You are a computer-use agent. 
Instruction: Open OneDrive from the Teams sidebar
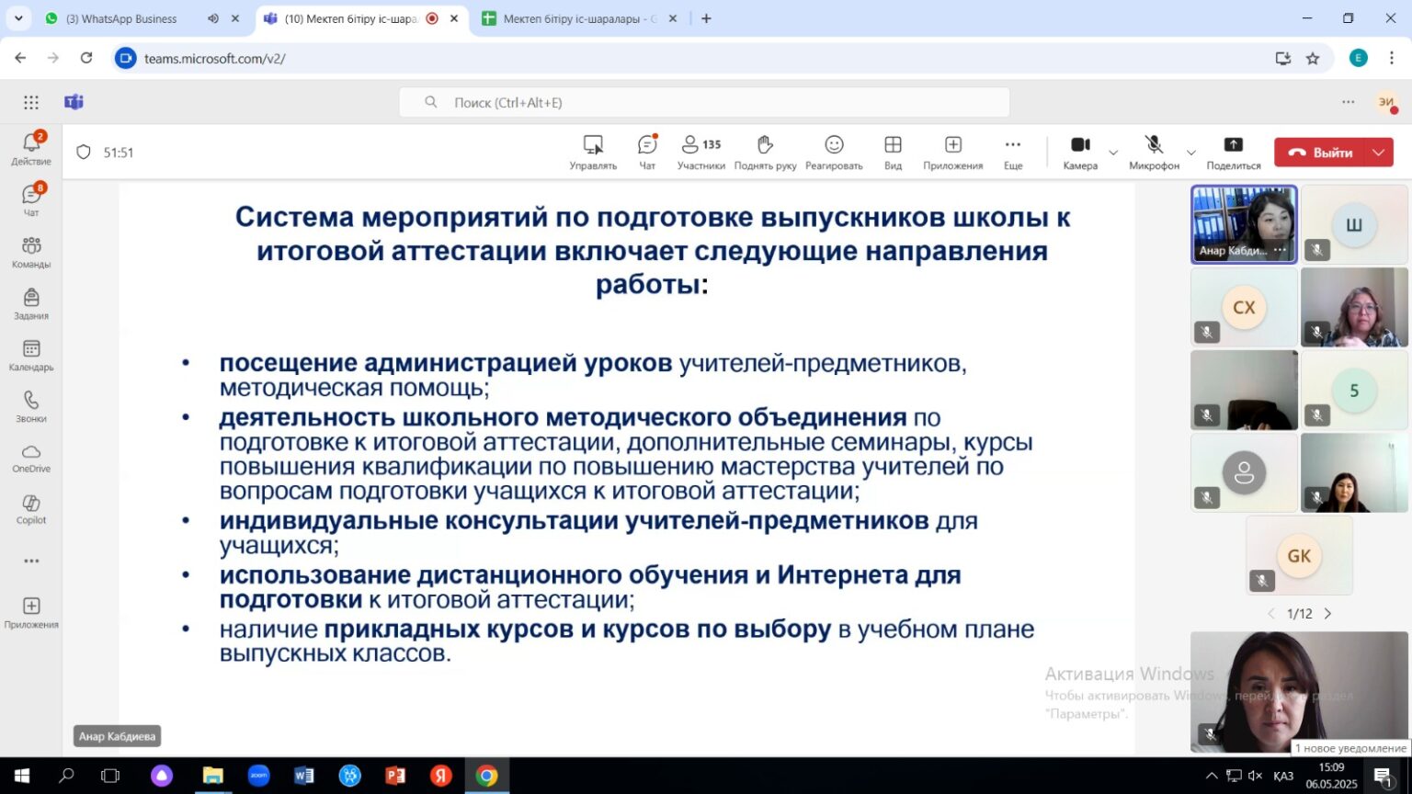(x=31, y=458)
